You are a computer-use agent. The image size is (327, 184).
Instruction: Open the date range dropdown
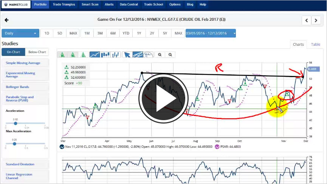coord(211,33)
